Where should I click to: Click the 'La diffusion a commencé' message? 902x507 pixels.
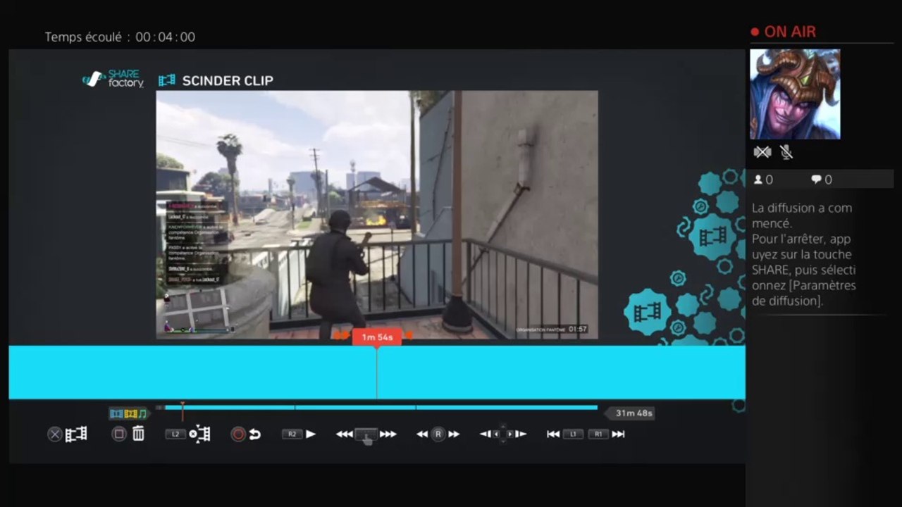pos(804,254)
